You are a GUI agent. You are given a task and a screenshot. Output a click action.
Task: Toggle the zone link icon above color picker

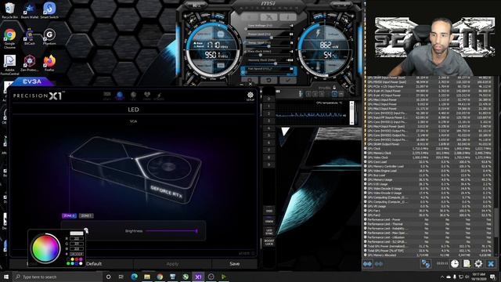click(86, 230)
